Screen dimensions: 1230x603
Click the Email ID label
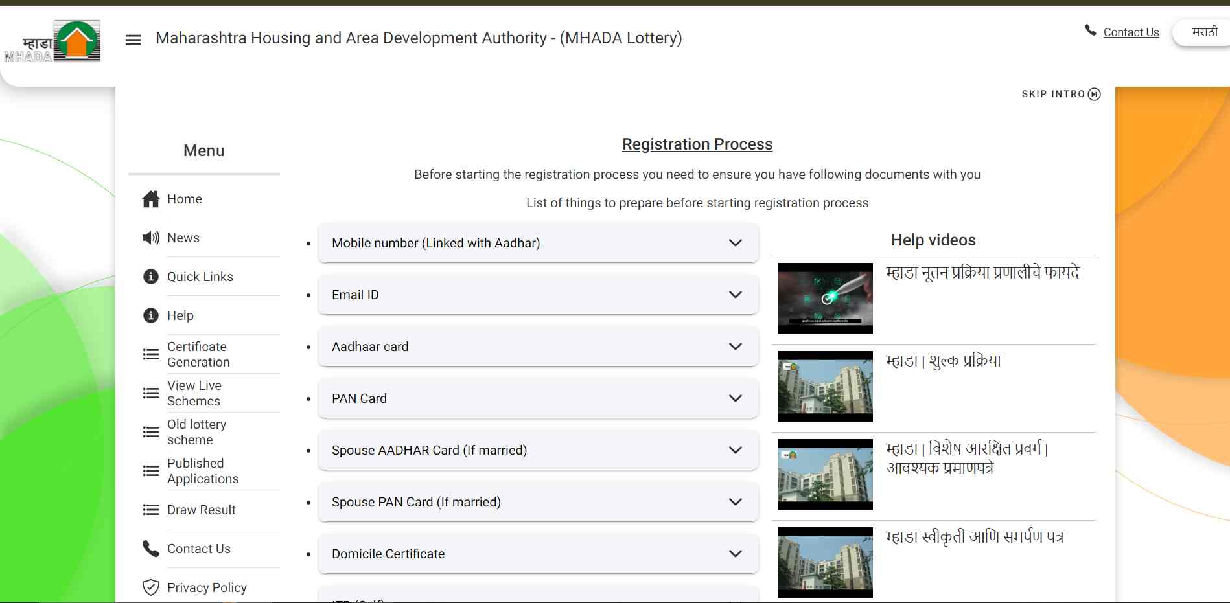[x=355, y=295]
